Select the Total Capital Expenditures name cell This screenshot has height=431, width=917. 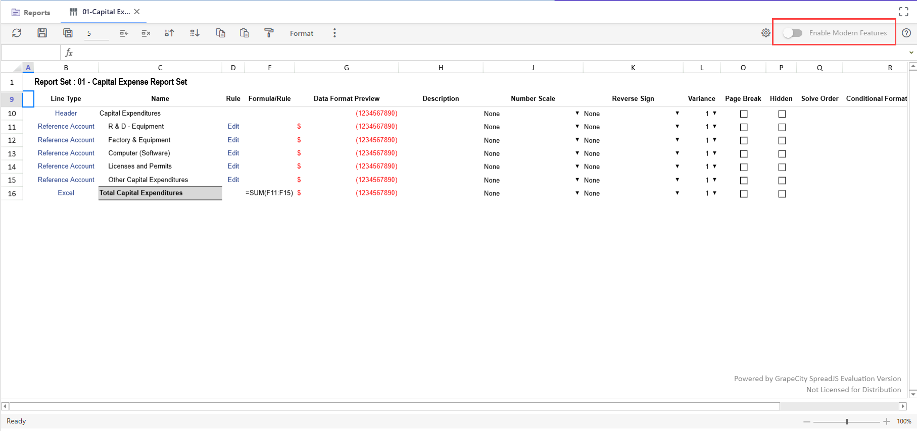[160, 193]
